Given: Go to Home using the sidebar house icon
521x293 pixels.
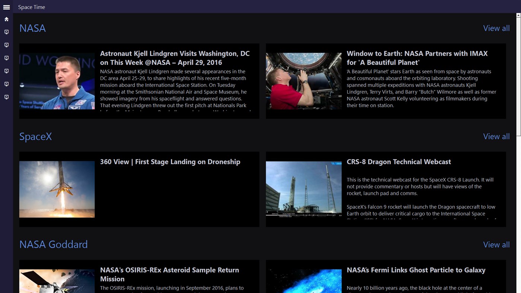Looking at the screenshot, I should click(x=6, y=19).
